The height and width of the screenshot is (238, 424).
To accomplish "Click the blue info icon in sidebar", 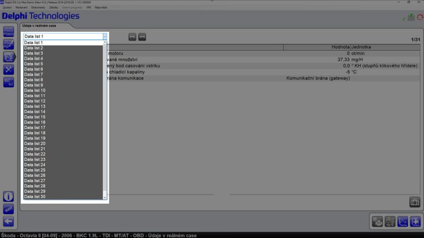I will point(8,196).
